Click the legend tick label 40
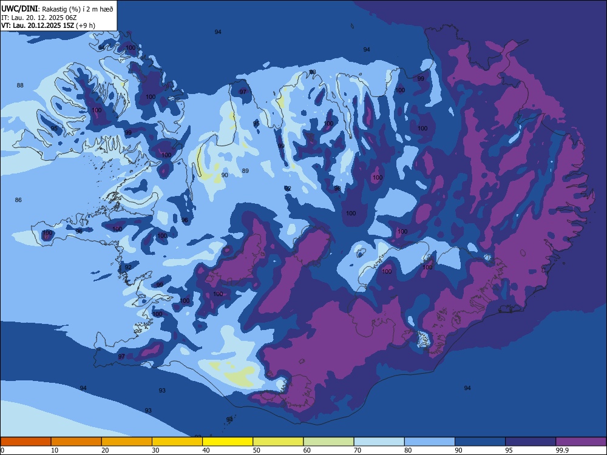The height and width of the screenshot is (455, 607). tap(206, 450)
